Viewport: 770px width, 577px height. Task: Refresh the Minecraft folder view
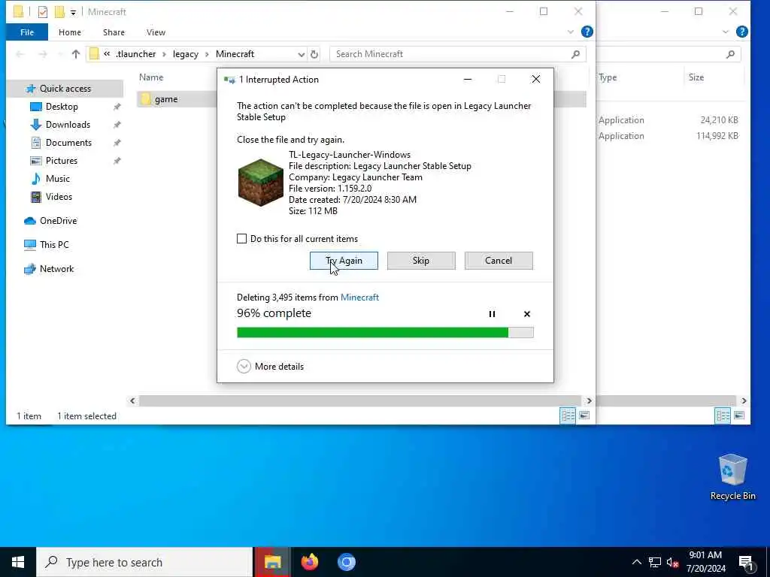pos(314,54)
